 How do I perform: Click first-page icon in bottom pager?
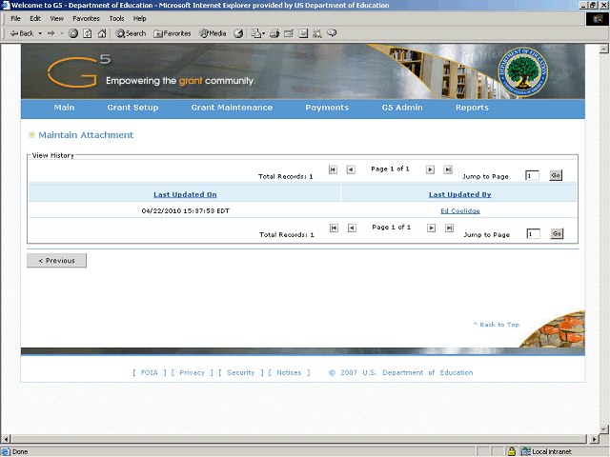tap(334, 228)
